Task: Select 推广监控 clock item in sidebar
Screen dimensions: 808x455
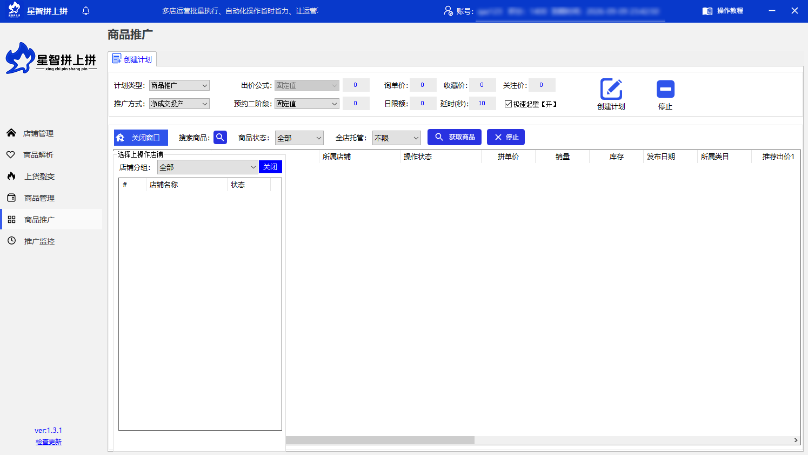Action: 39,241
